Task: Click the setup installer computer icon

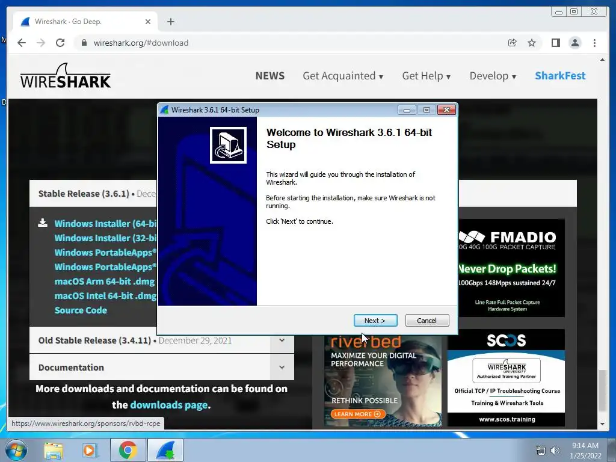Action: click(x=228, y=146)
